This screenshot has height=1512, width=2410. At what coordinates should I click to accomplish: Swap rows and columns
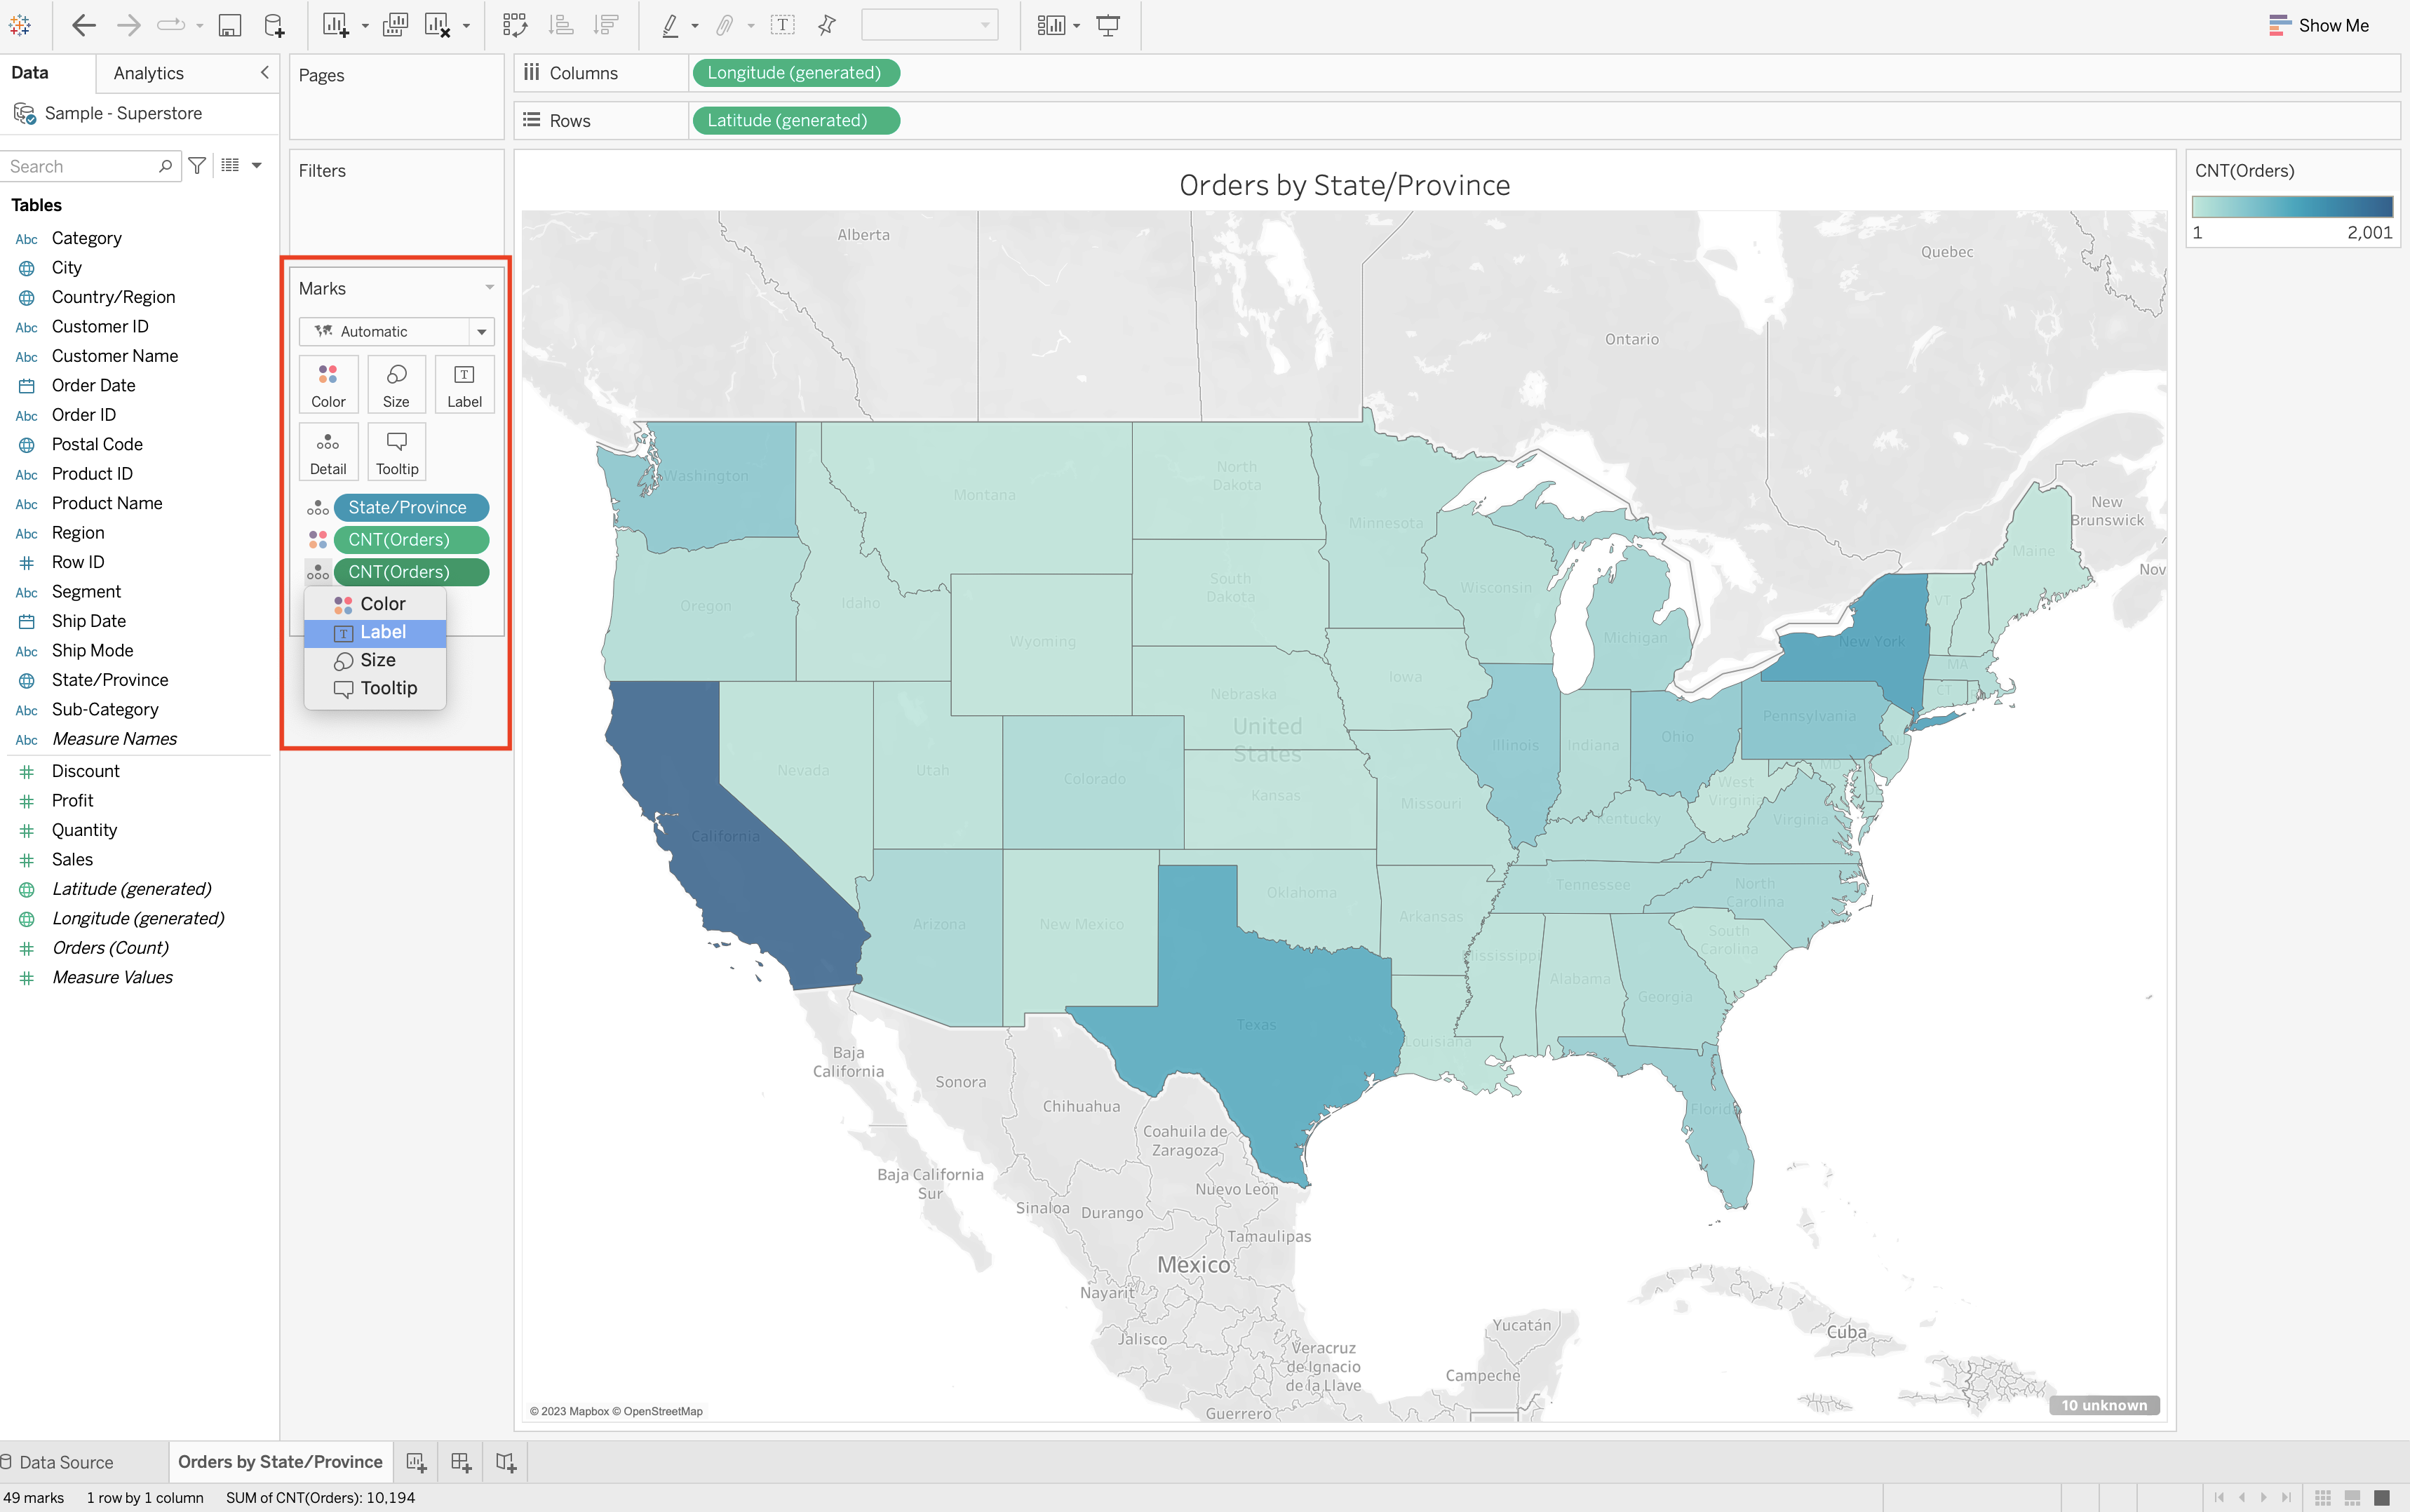tap(516, 25)
